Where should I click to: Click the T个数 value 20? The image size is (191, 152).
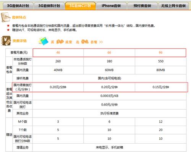161,130
